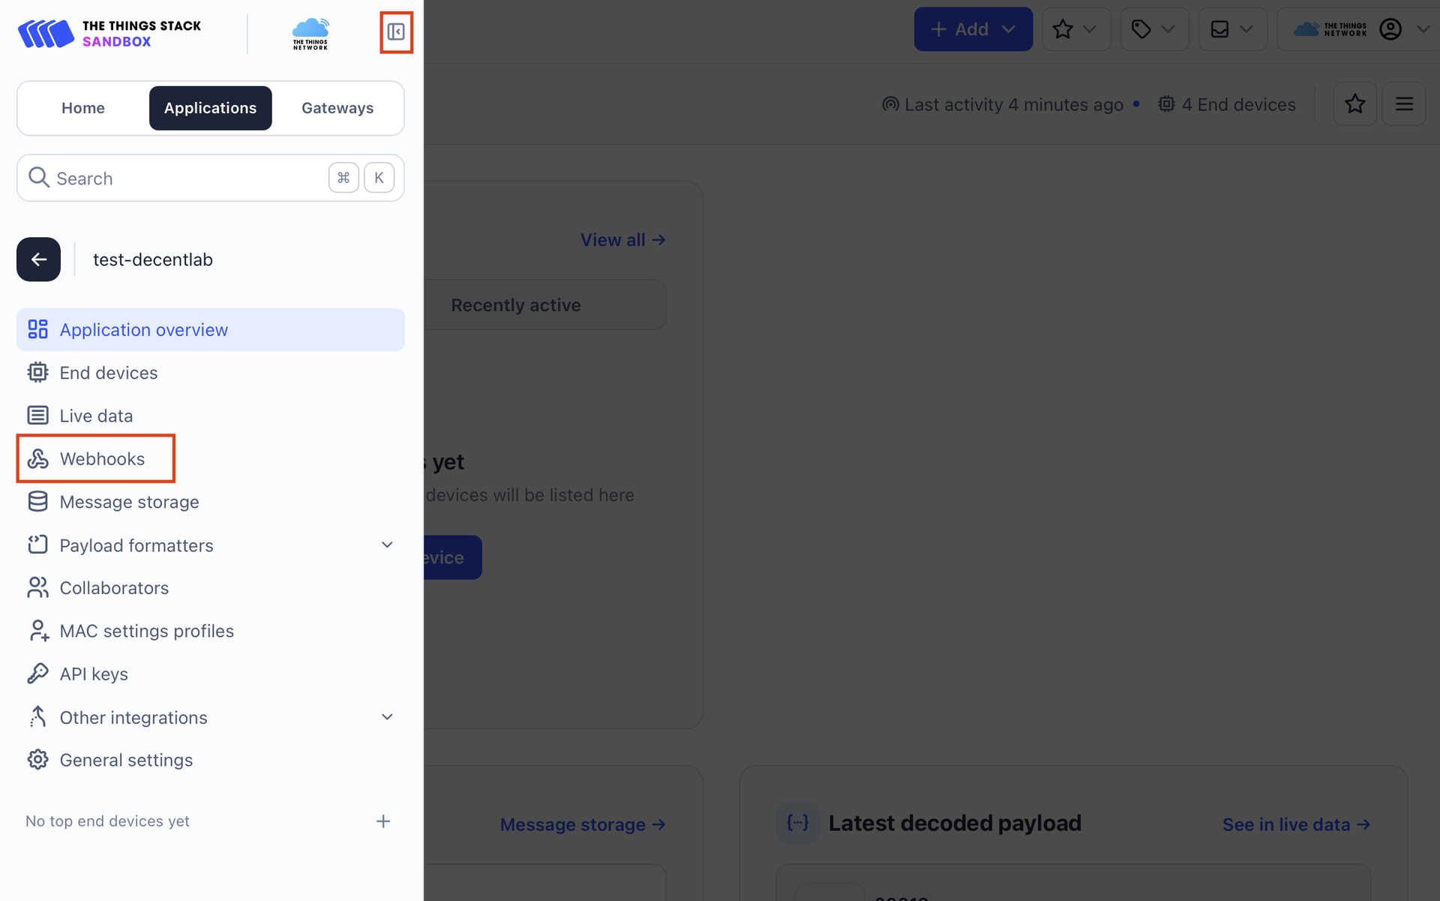Click the Message storage database icon

click(38, 502)
